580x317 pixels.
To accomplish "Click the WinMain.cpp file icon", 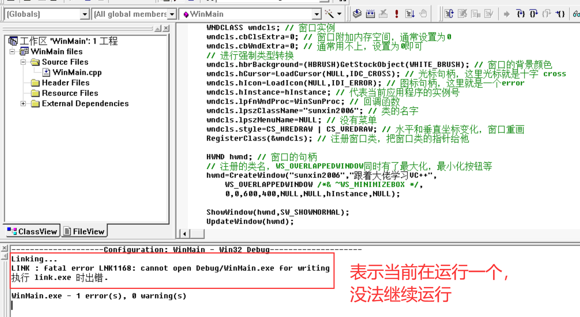I will click(47, 72).
